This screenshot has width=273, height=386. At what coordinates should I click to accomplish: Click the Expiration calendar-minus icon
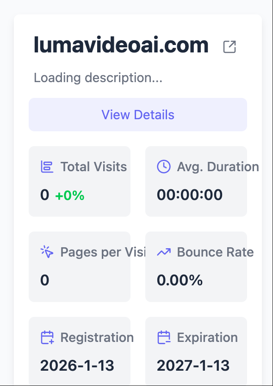point(163,337)
